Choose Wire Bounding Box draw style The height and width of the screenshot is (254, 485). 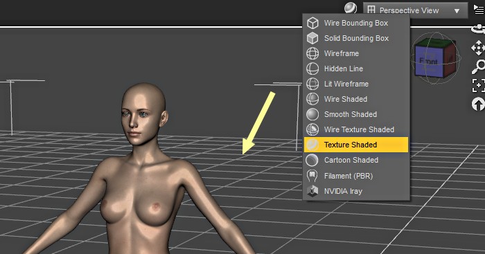[x=356, y=23]
